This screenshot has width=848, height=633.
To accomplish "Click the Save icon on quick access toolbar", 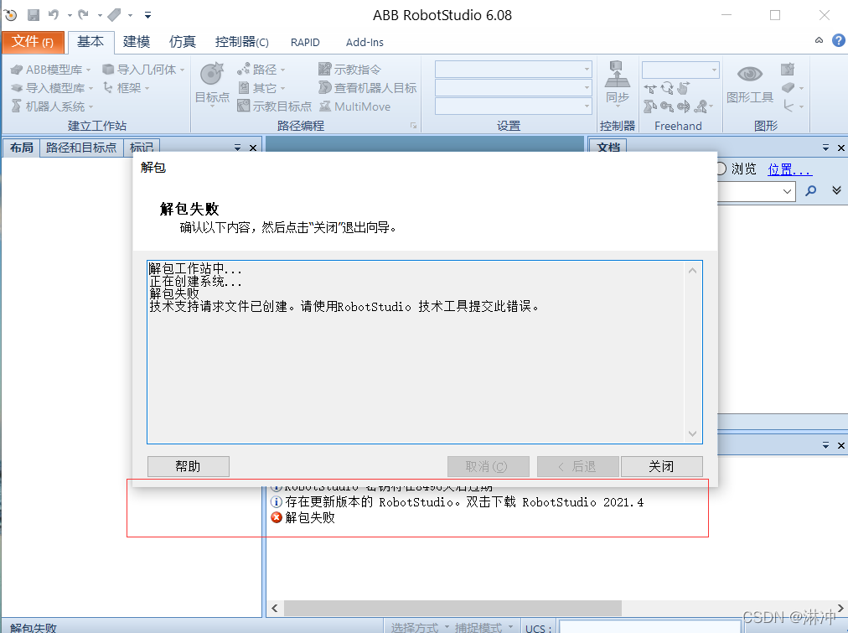I will (32, 14).
